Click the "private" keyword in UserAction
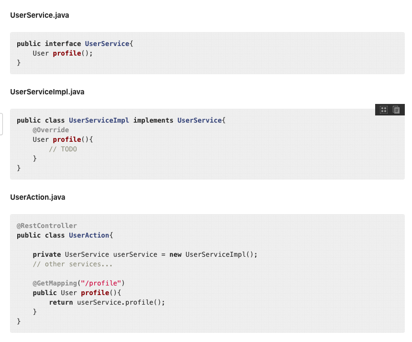The width and height of the screenshot is (412, 342). tap(47, 254)
